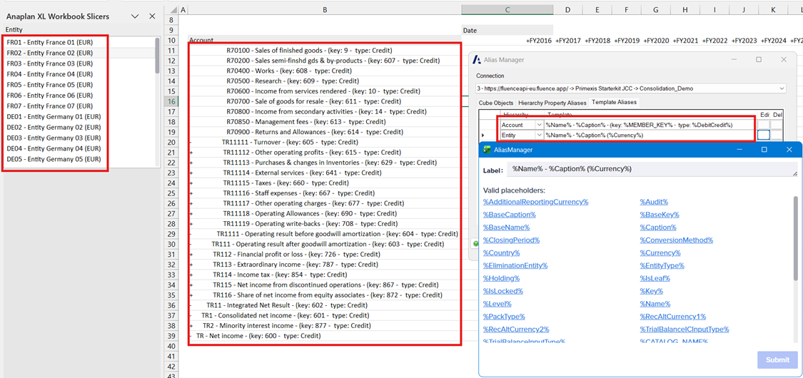Image resolution: width=803 pixels, height=378 pixels.
Task: Open the slicers pane options chevron
Action: pyautogui.click(x=135, y=16)
